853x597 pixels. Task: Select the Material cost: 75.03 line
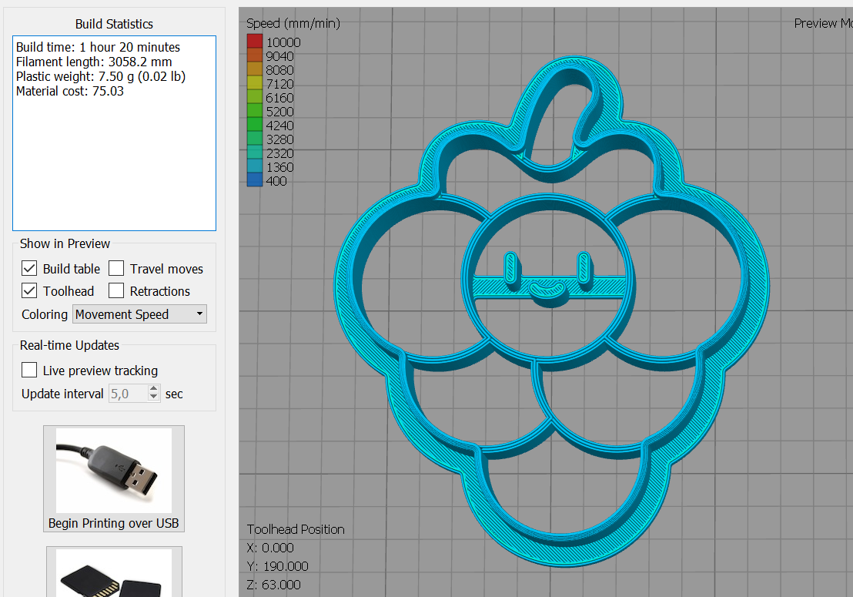(x=69, y=92)
